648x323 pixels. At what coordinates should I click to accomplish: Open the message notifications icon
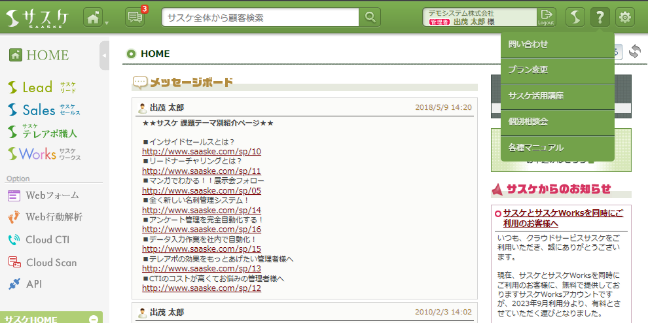click(x=135, y=18)
